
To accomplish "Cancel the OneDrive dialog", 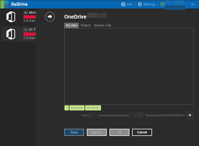I will (142, 132).
